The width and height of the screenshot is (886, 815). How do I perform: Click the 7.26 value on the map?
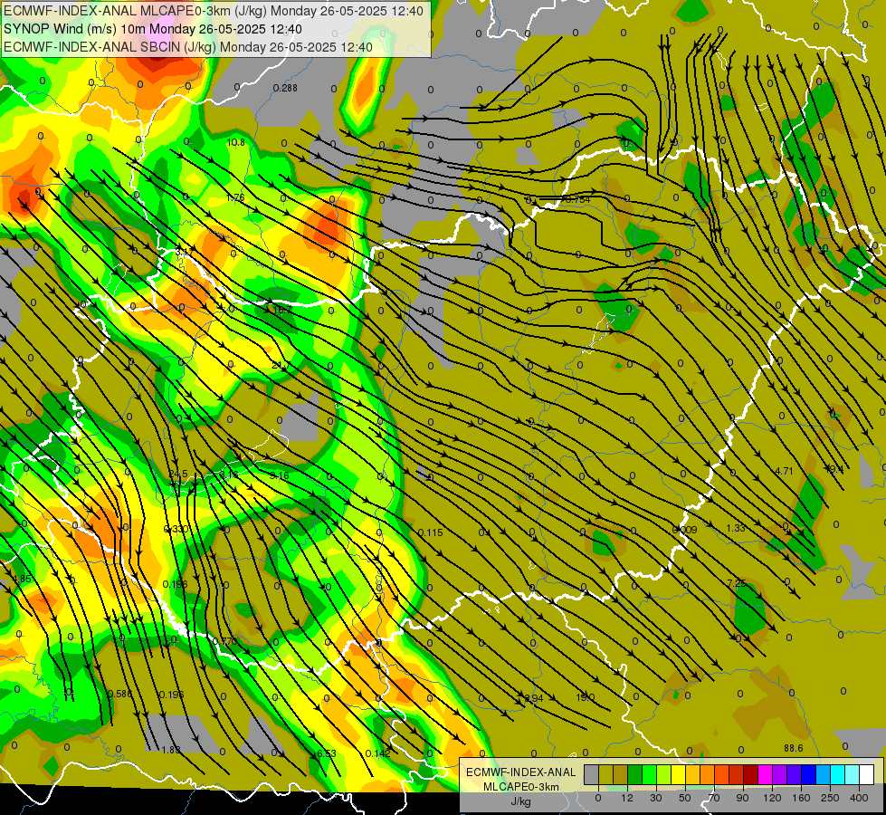coord(737,583)
